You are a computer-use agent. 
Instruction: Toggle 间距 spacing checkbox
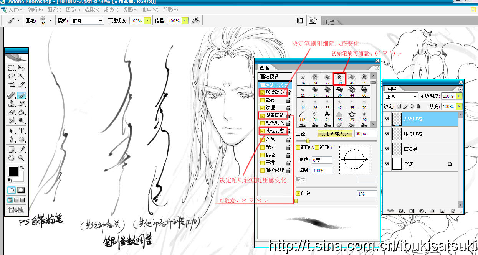(x=298, y=194)
